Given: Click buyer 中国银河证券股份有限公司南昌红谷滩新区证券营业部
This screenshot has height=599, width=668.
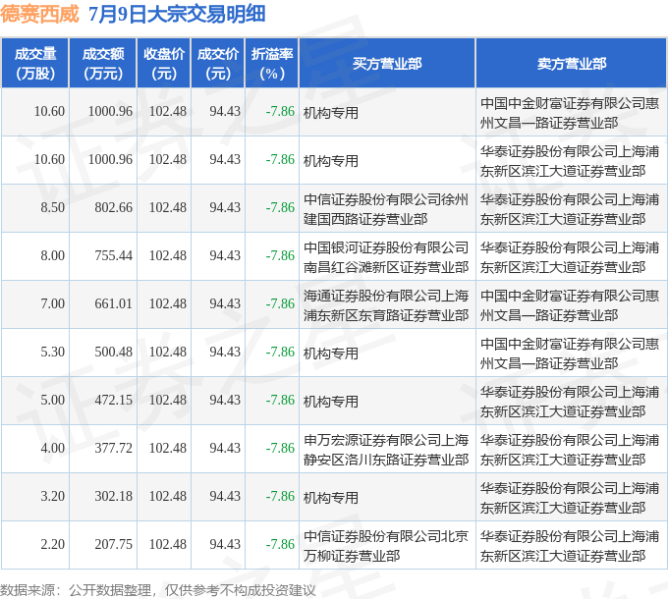Looking at the screenshot, I should pos(386,257).
